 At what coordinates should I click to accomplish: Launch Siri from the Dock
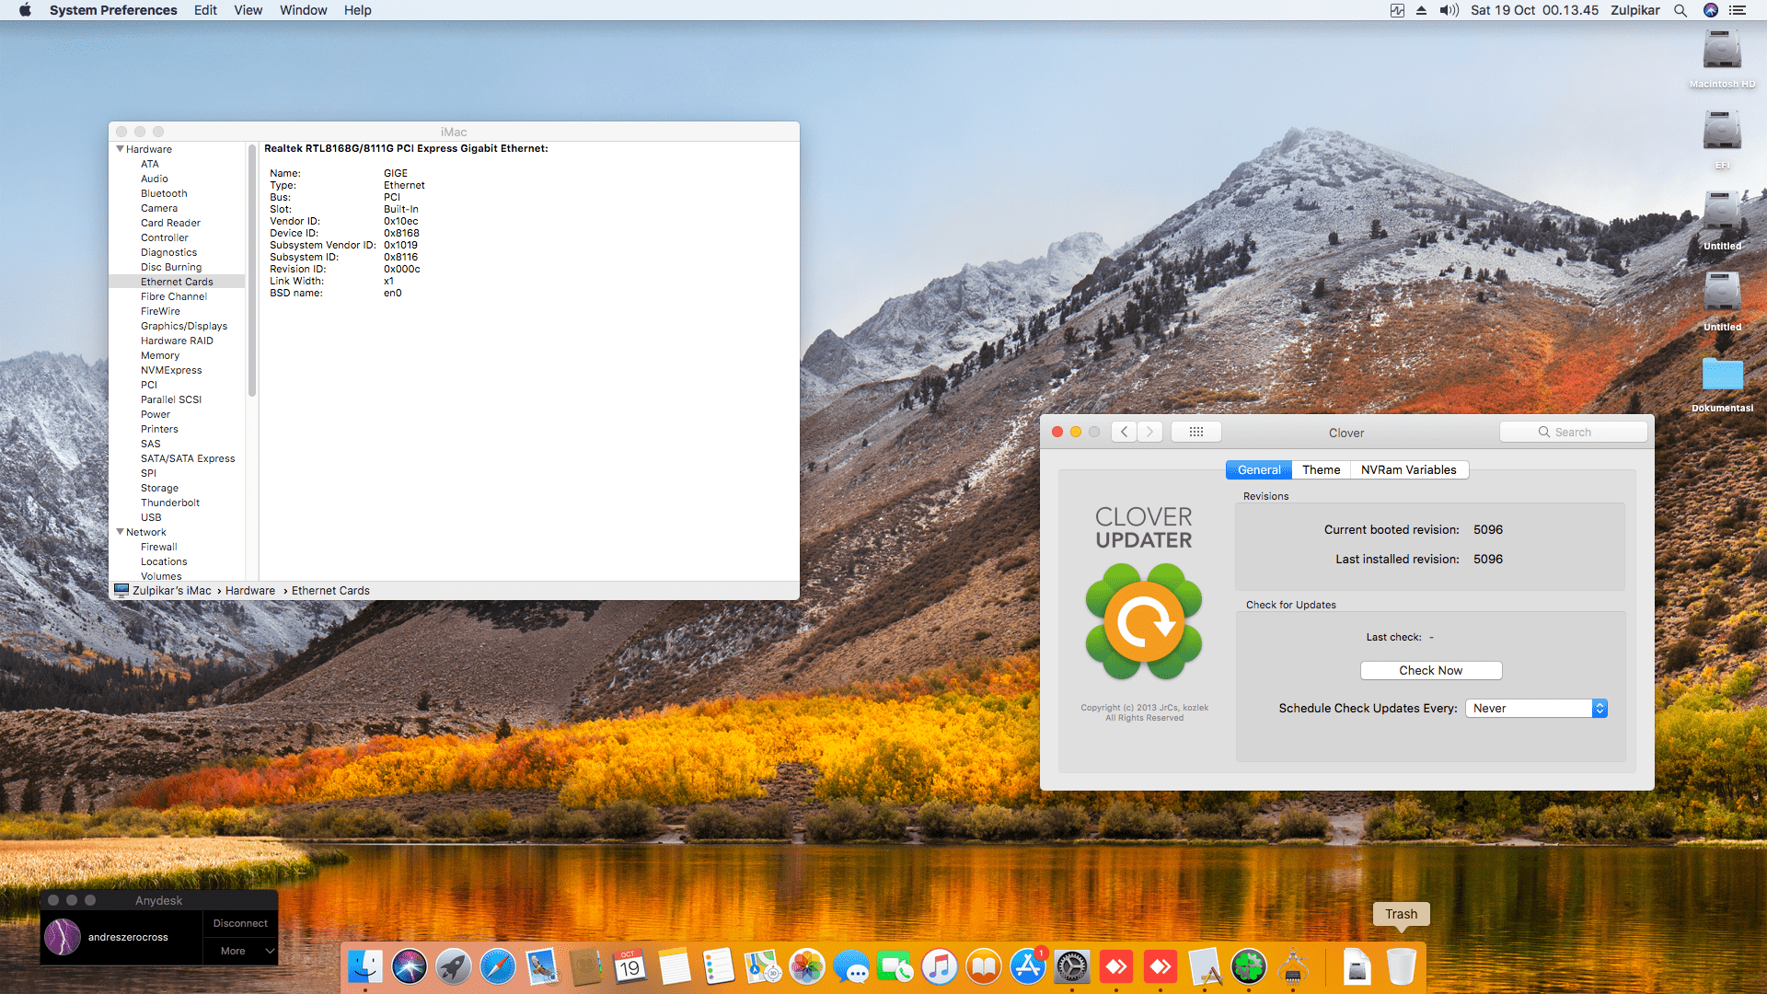[x=410, y=967]
